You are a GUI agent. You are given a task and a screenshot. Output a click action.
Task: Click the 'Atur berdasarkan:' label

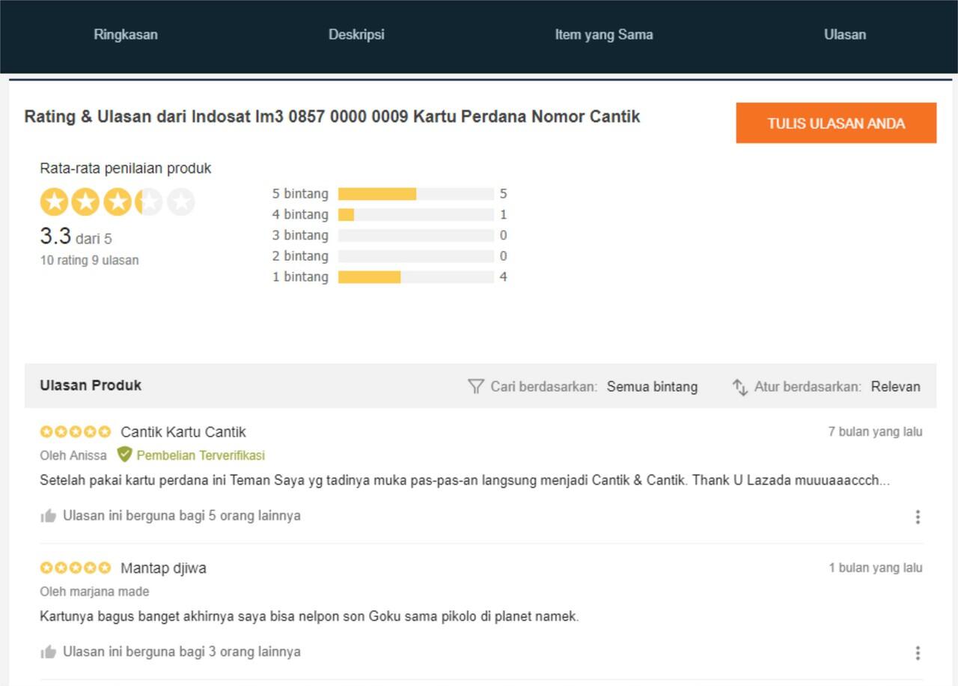click(808, 386)
